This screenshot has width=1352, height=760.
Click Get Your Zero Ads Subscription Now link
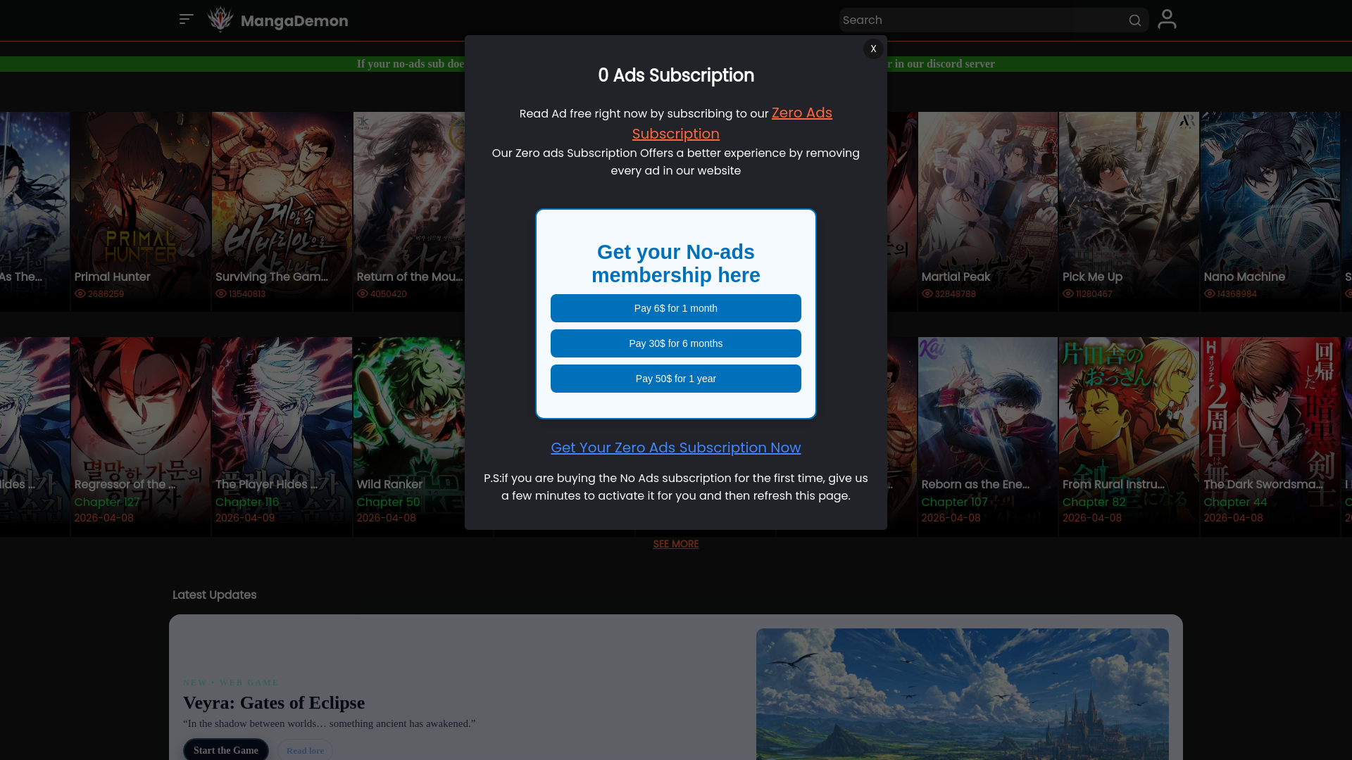(676, 448)
